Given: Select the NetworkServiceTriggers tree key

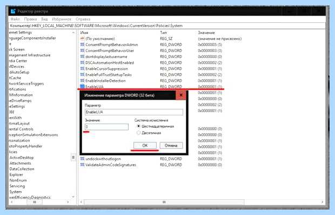Looking at the screenshot, I should (x=26, y=84).
